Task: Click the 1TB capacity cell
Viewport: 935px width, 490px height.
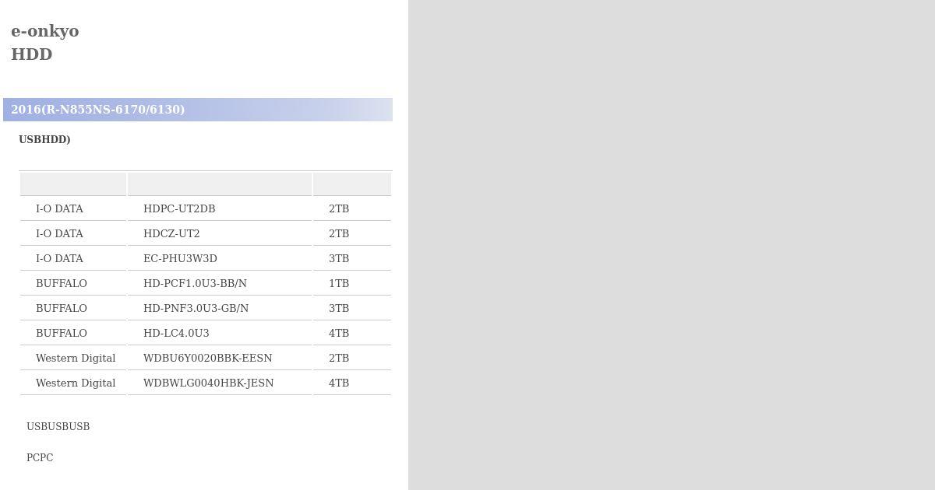Action: (x=352, y=283)
